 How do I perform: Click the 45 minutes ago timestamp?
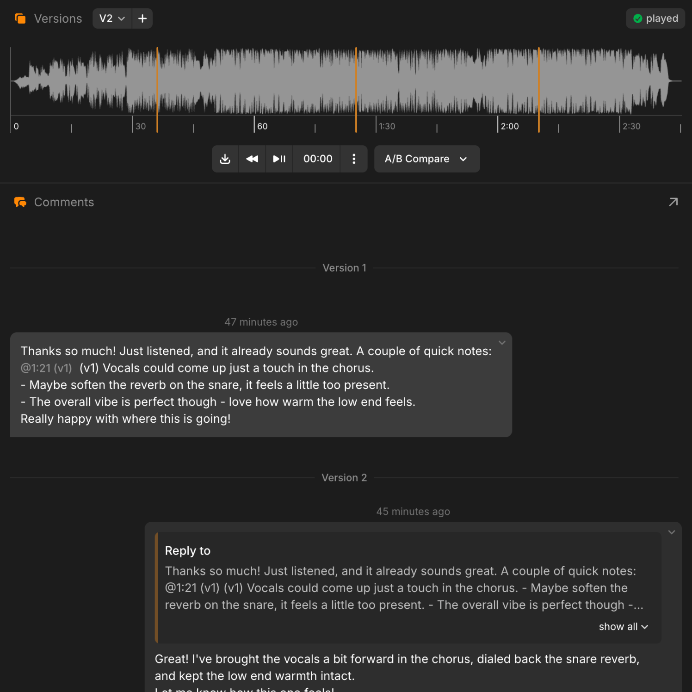[x=413, y=512]
